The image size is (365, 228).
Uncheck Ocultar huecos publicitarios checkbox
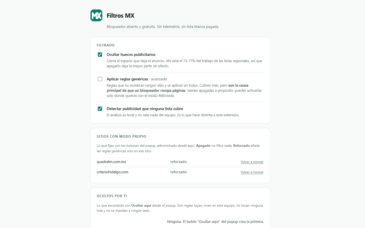100,55
